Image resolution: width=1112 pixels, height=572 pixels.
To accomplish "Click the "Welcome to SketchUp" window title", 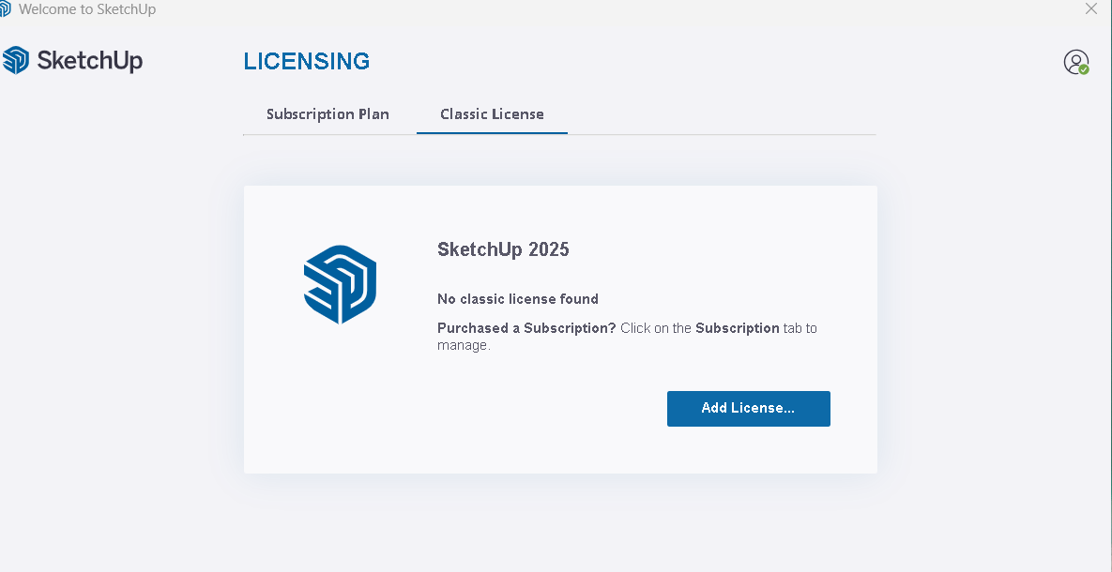I will 87,9.
